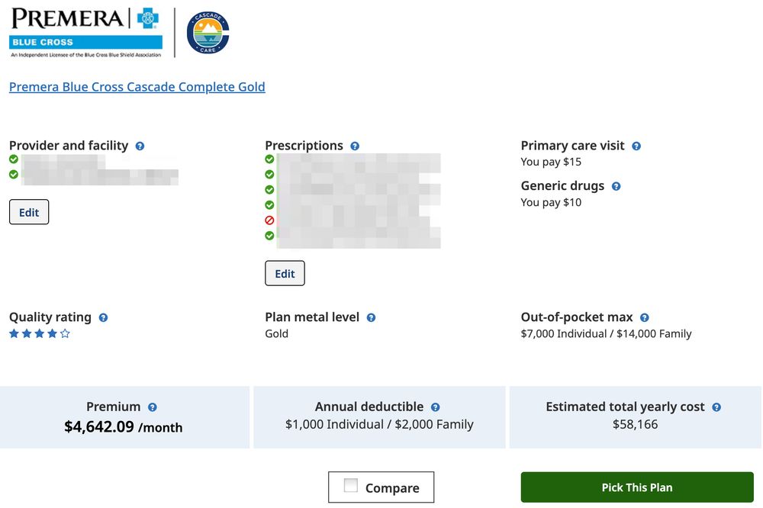
Task: Click the Quality rating info icon
Action: [104, 317]
